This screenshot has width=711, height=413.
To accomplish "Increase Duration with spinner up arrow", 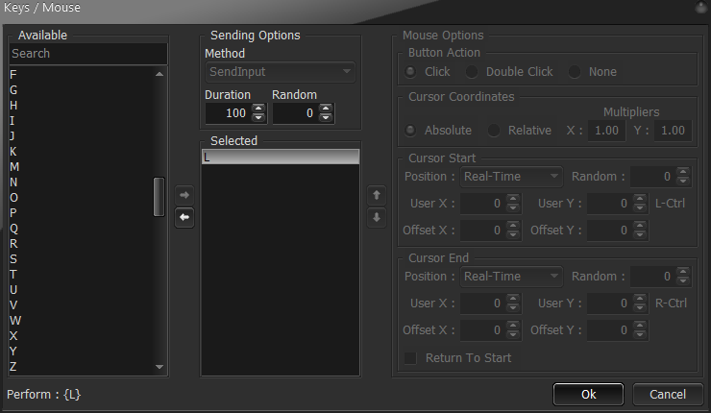I will point(258,109).
